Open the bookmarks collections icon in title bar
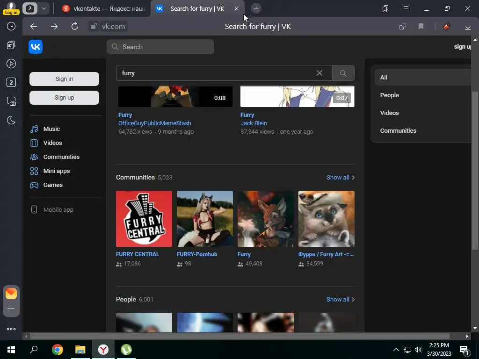Image resolution: width=479 pixels, height=359 pixels. click(x=385, y=8)
